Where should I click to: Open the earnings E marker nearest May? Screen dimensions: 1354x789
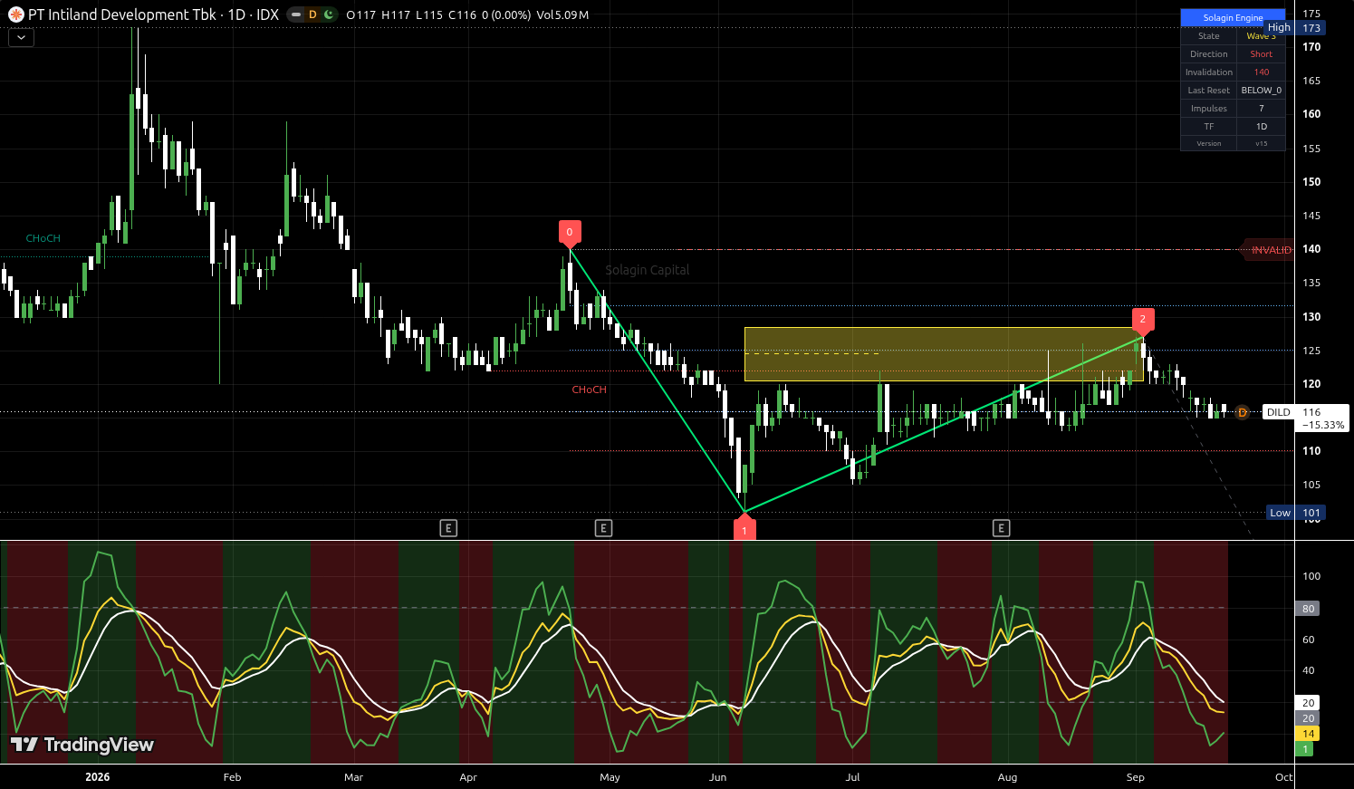(603, 528)
